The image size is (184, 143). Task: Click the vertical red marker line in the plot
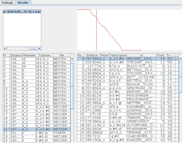[x=96, y=30]
